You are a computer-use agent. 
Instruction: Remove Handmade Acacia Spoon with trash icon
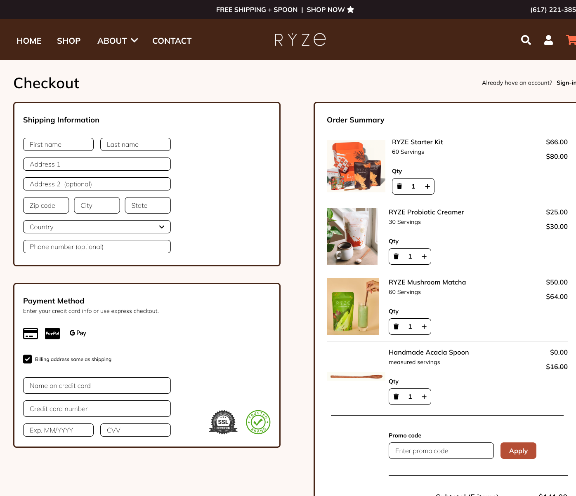396,397
